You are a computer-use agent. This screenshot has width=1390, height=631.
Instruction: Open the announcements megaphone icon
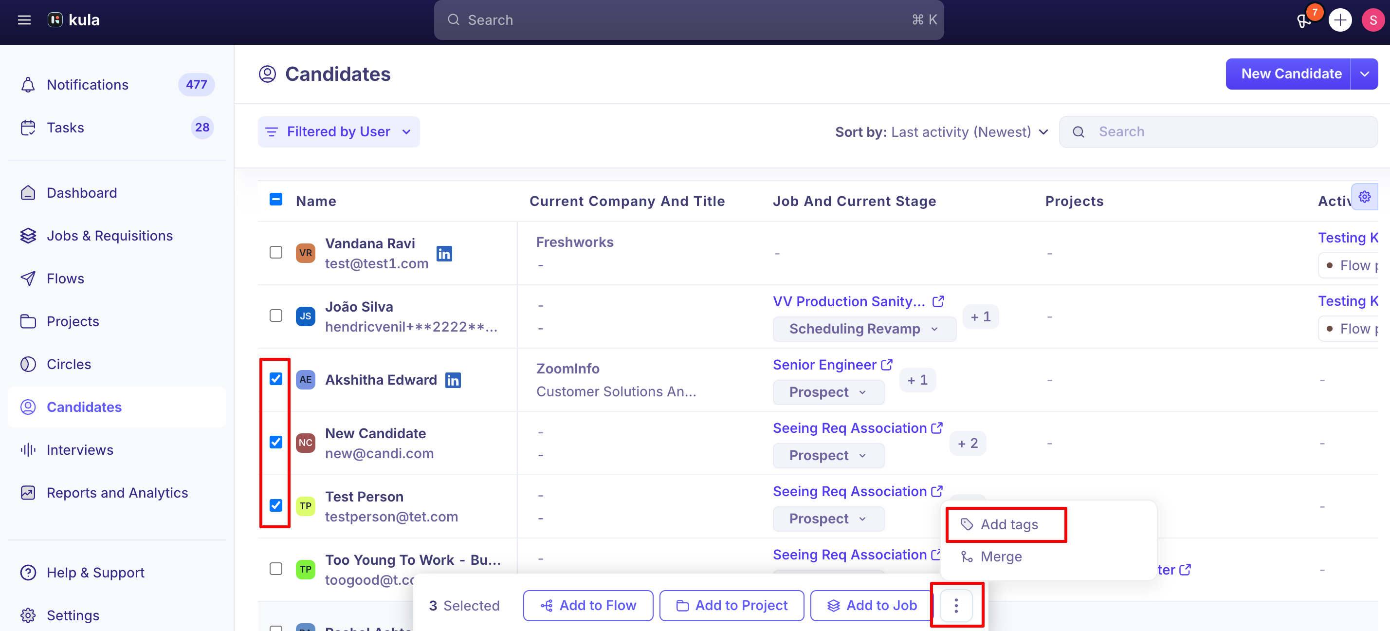click(x=1304, y=20)
